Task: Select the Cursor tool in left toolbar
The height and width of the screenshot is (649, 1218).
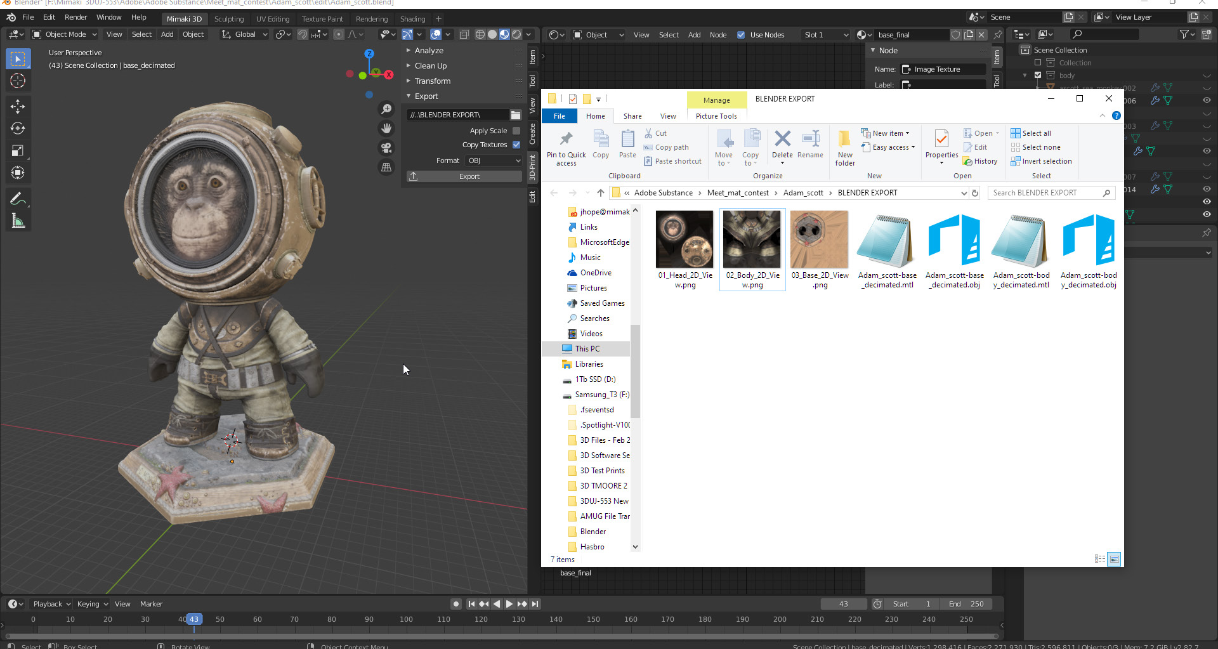Action: [x=18, y=81]
